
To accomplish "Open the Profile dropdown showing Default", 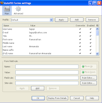I will pyautogui.click(x=32, y=20).
